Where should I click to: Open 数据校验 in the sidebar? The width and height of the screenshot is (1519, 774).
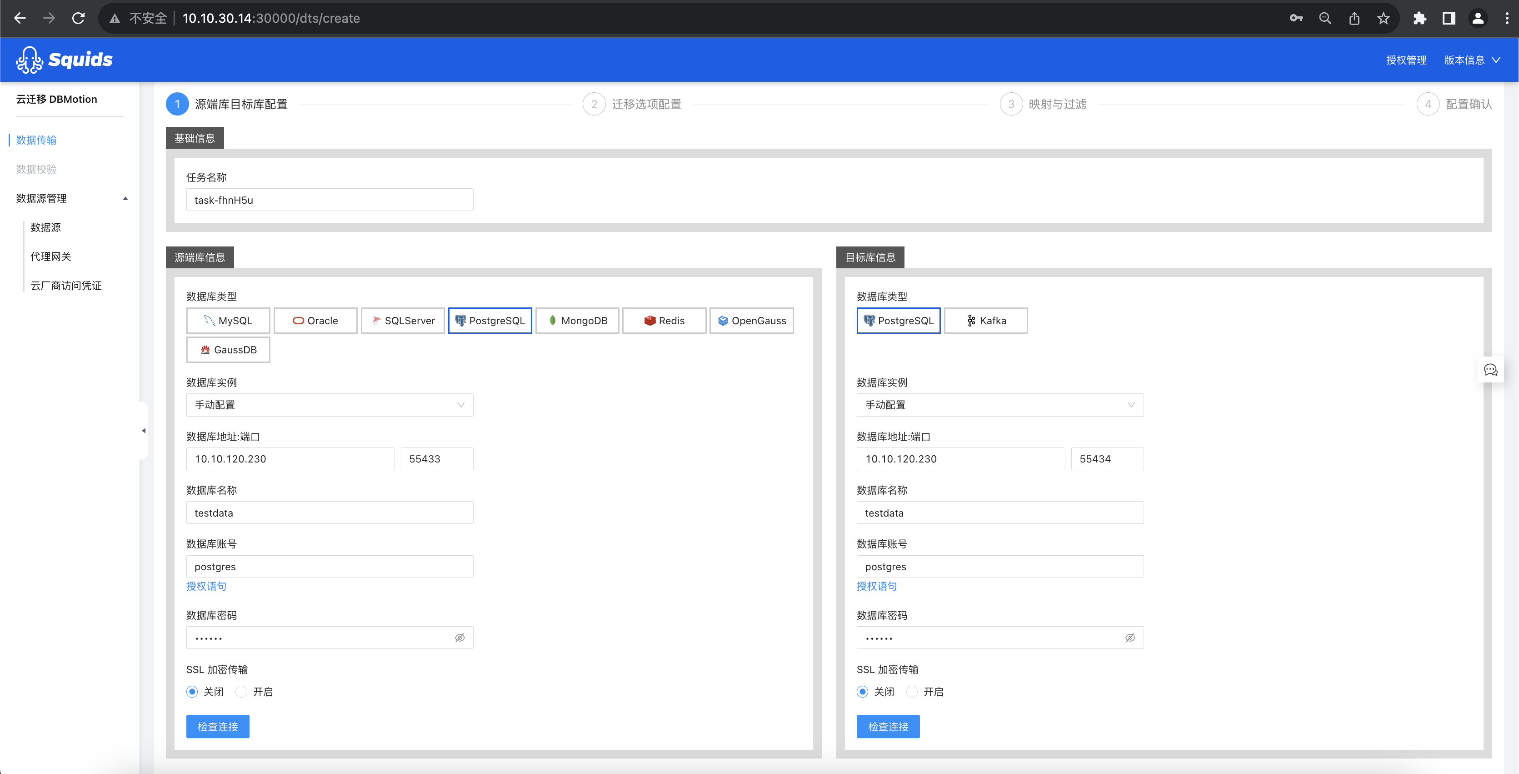[36, 169]
